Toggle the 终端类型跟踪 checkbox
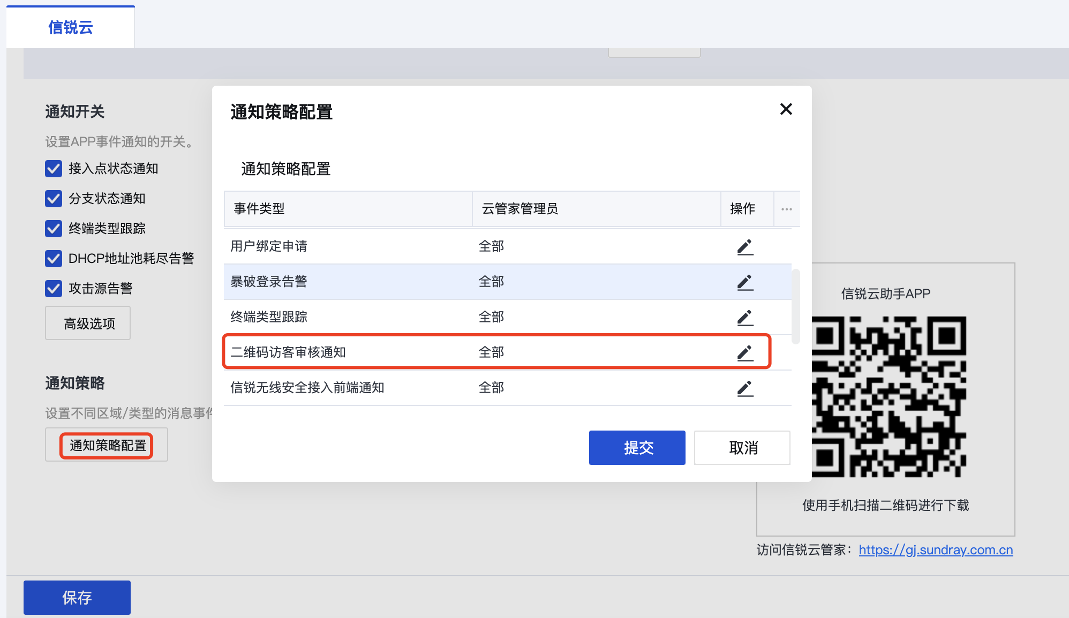 pyautogui.click(x=54, y=229)
